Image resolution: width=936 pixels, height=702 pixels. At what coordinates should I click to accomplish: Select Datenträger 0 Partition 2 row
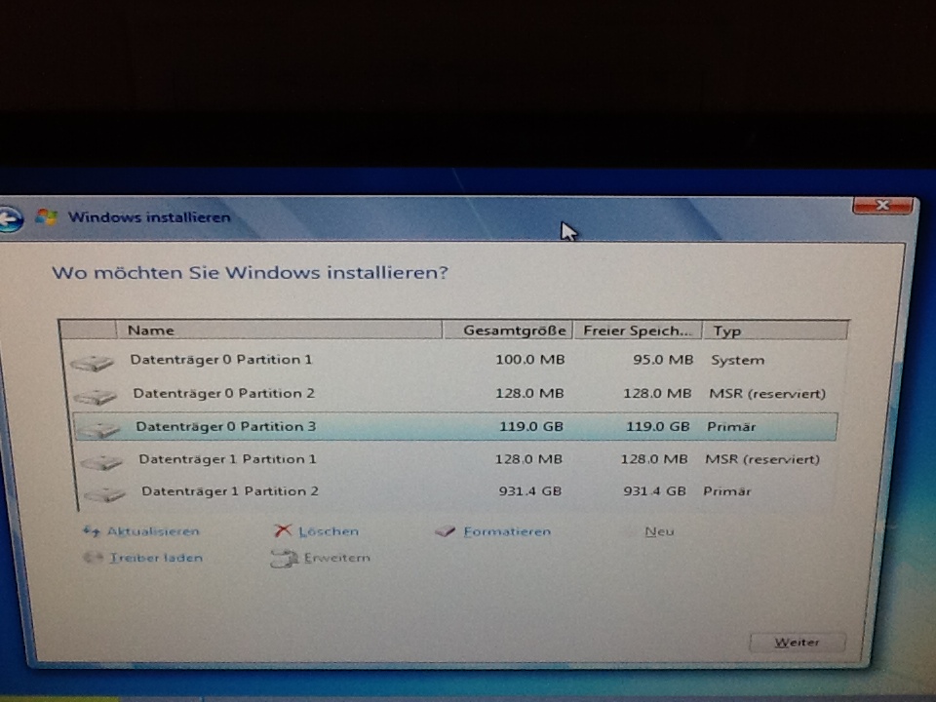point(453,393)
